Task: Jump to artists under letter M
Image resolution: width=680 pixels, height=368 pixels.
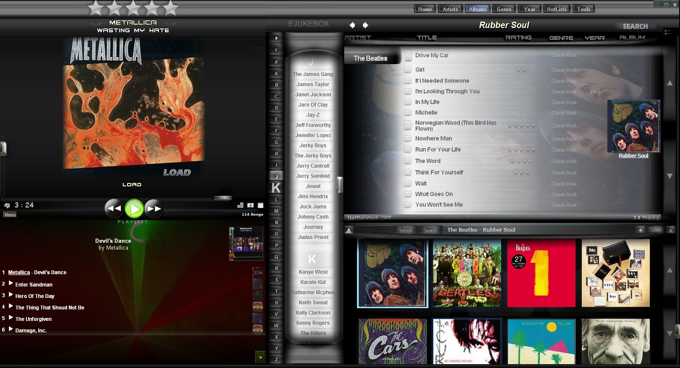Action: [x=276, y=211]
